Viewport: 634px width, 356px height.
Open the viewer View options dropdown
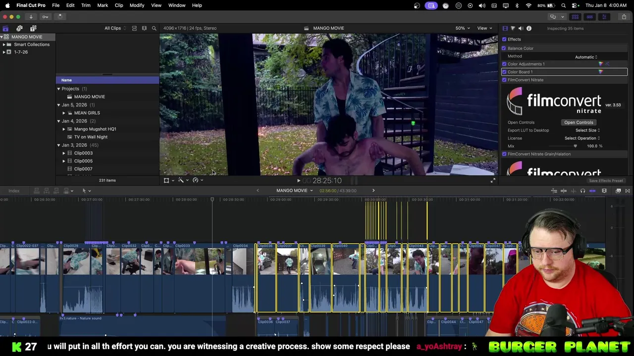(484, 28)
